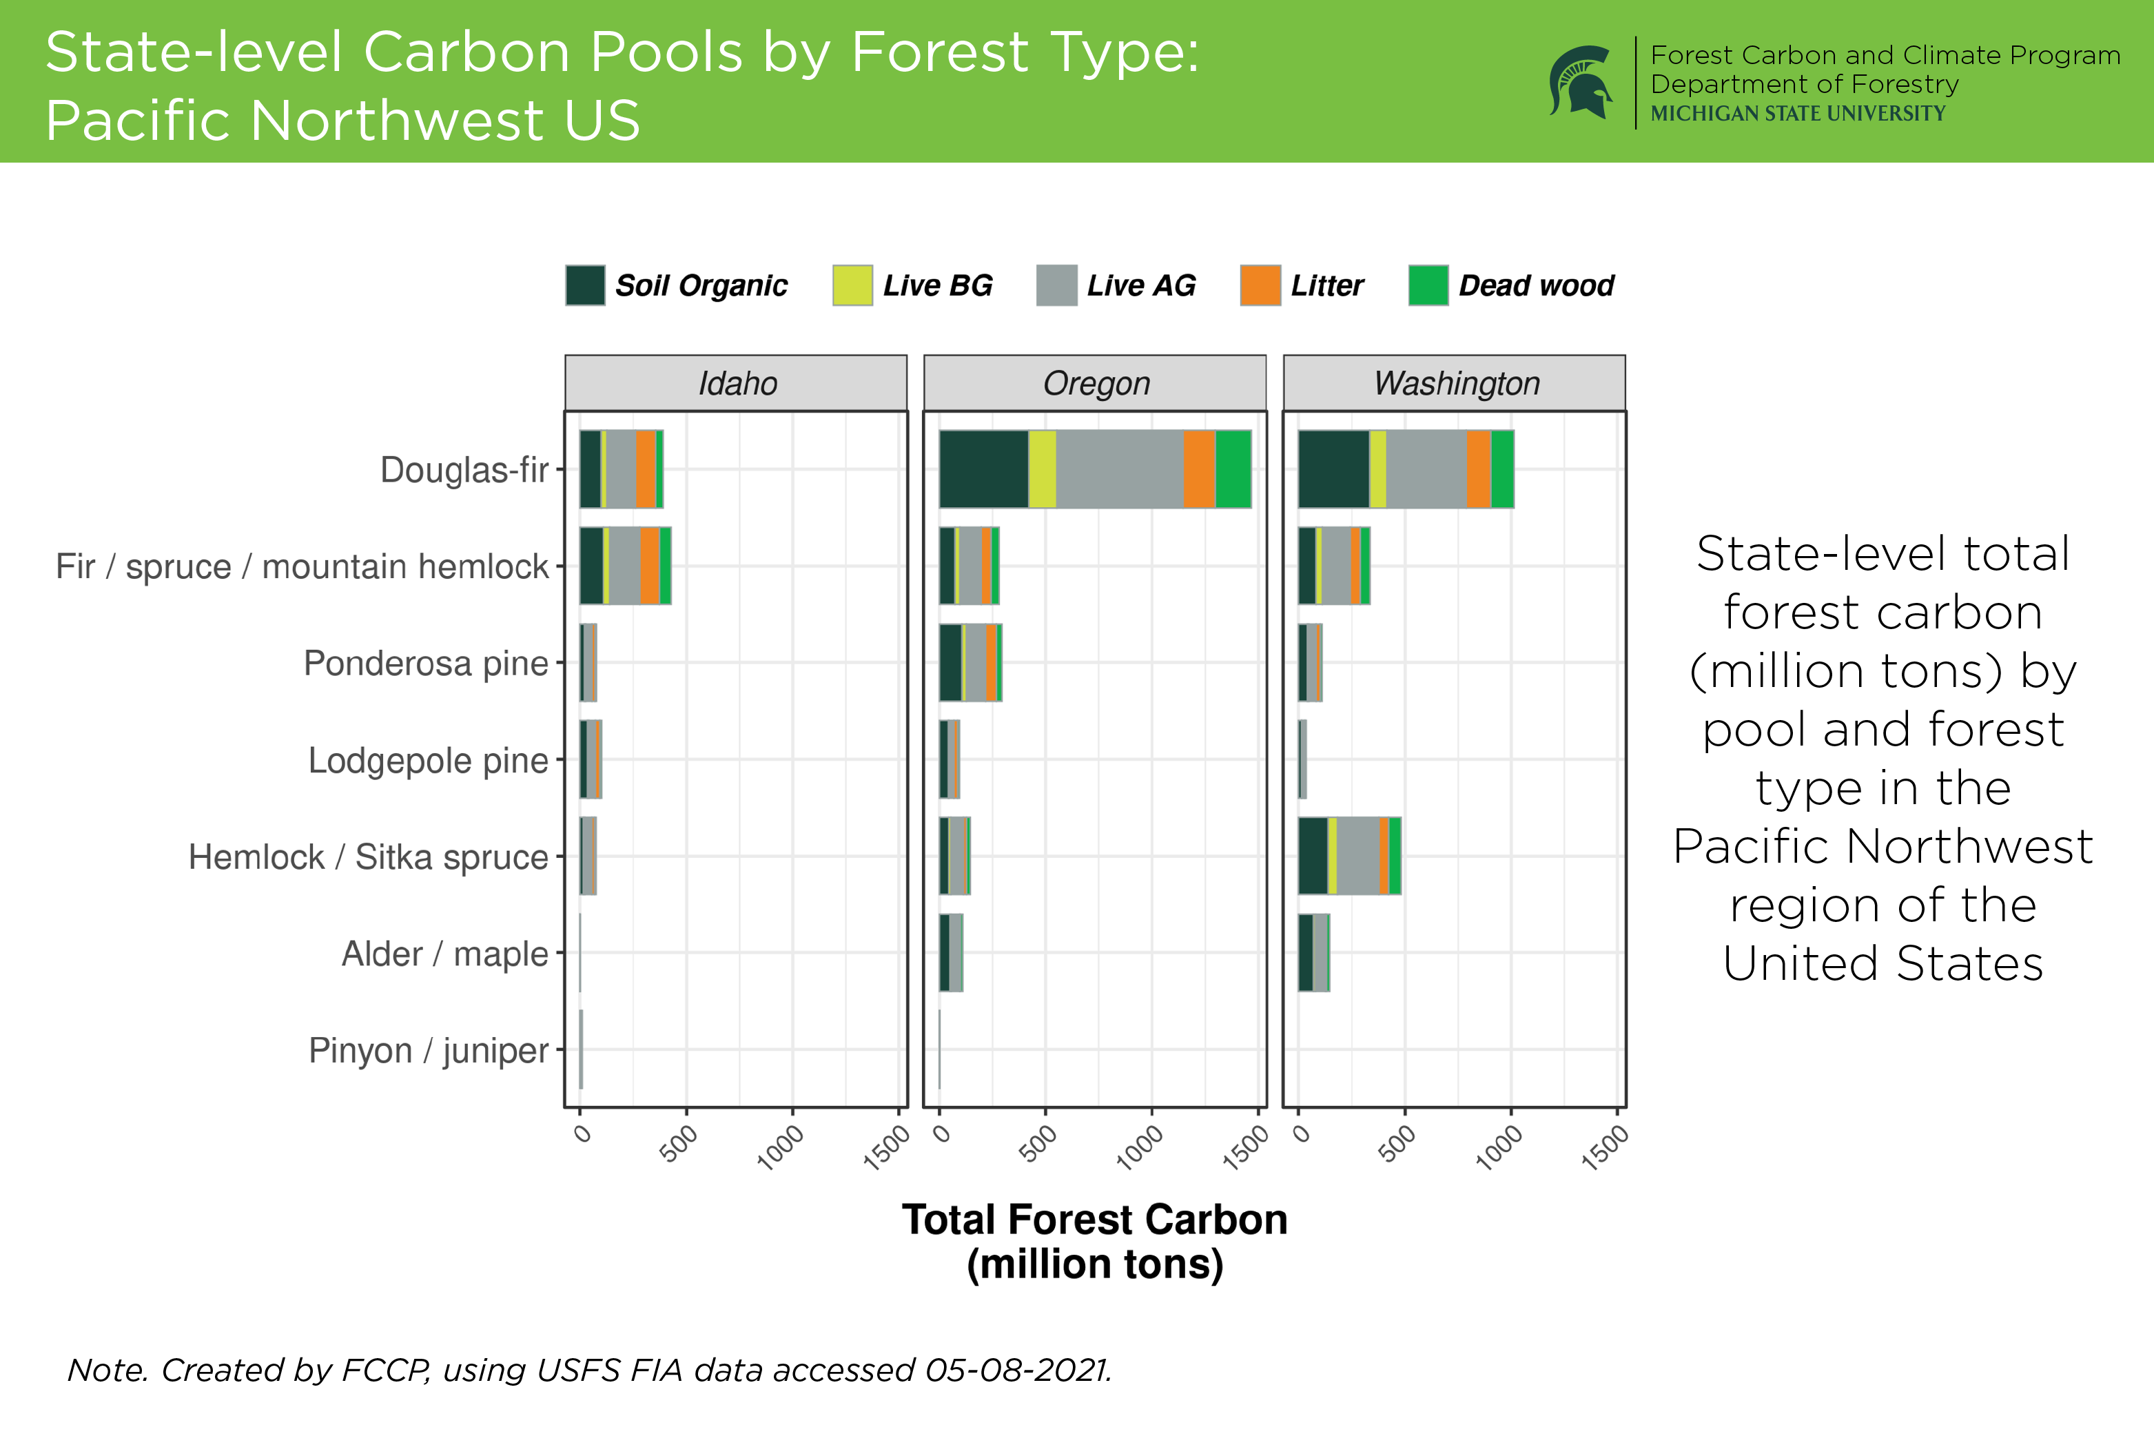Click the FCCP data note at bottom

coord(590,1370)
